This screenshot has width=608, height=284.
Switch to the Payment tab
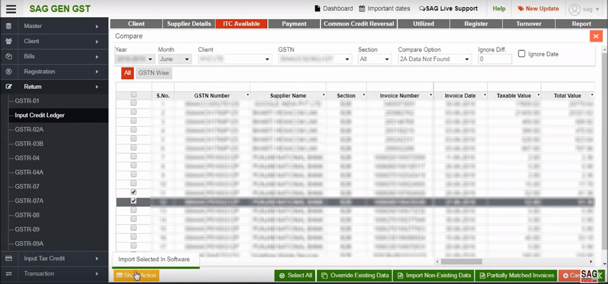pos(294,24)
